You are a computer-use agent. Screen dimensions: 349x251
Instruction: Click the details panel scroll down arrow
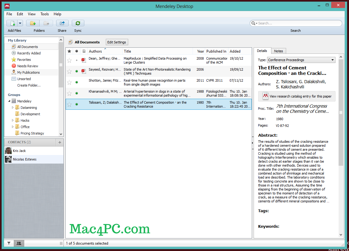(341, 234)
